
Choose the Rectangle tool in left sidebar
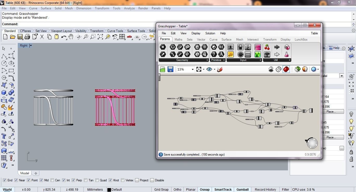[x=11, y=71]
